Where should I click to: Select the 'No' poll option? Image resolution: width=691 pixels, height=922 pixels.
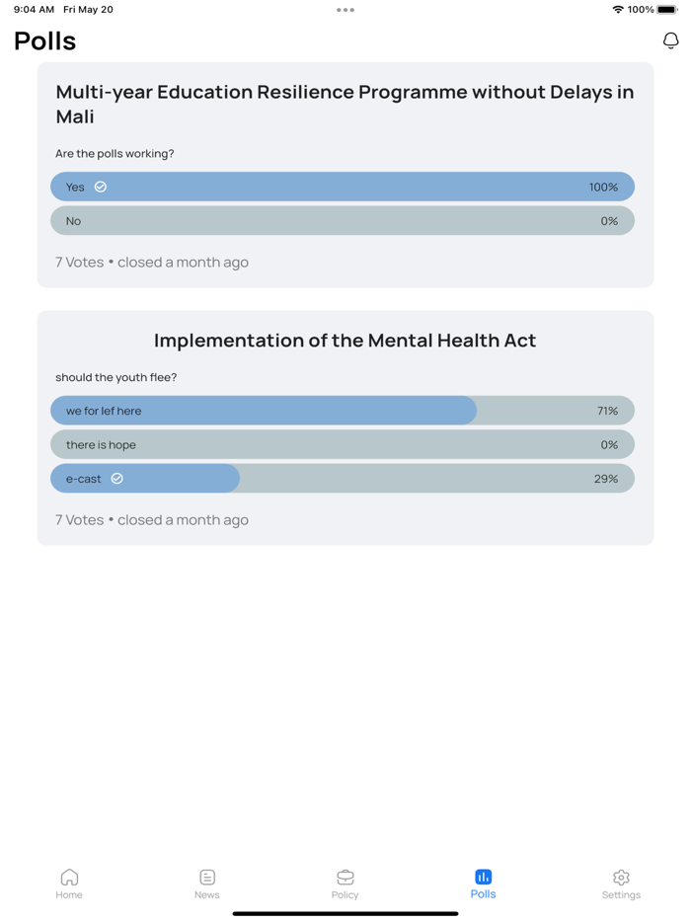[x=342, y=221]
